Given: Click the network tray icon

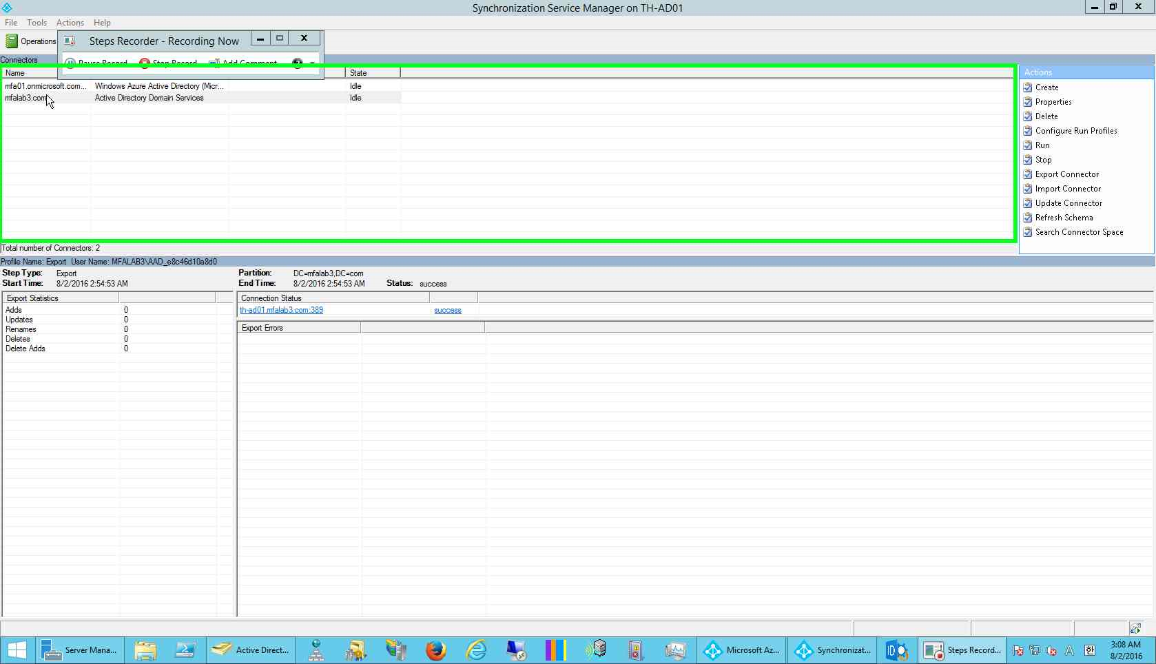Looking at the screenshot, I should coord(1034,650).
